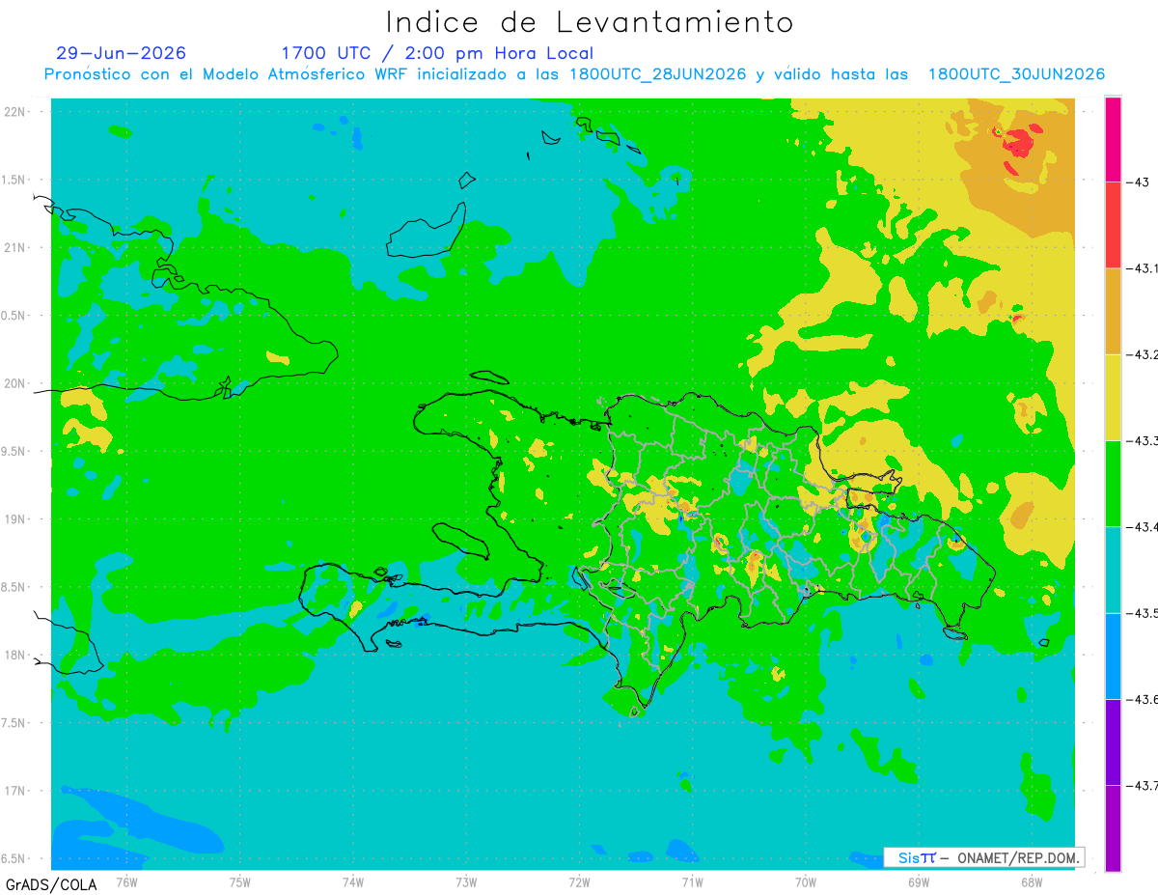Pick the red swatch below -43
This screenshot has width=1158, height=895.
1113,225
